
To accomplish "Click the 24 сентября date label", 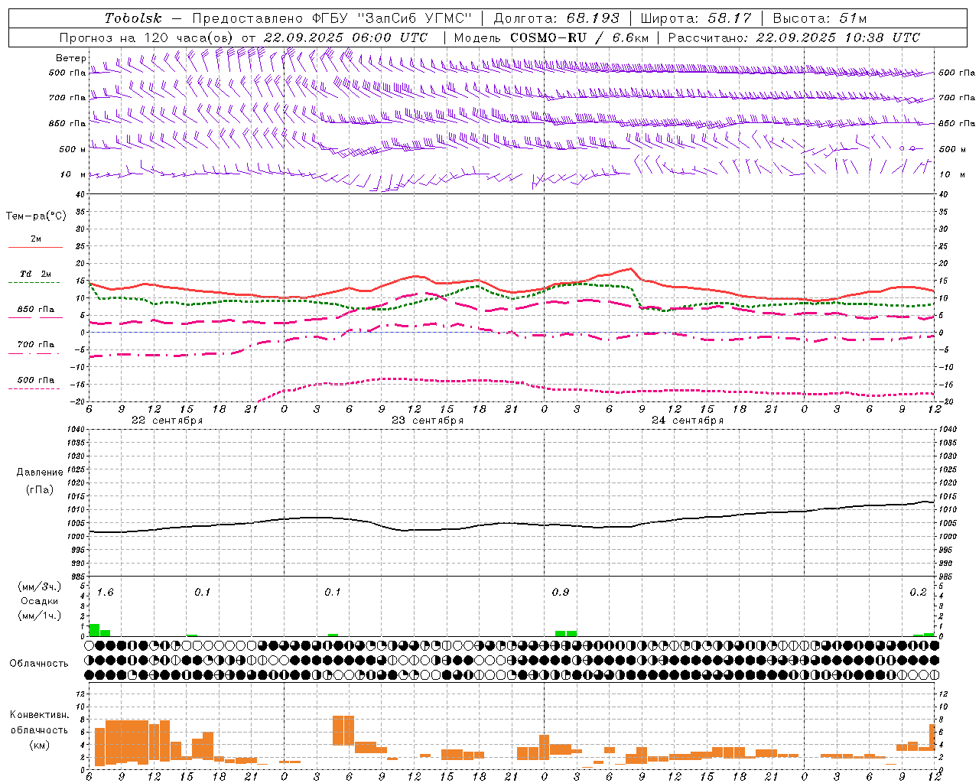I will (x=688, y=421).
